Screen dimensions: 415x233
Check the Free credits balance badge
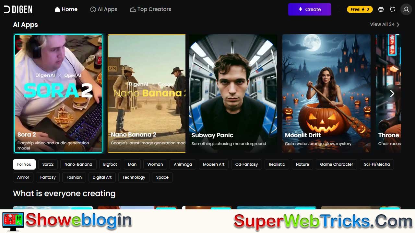(x=360, y=9)
